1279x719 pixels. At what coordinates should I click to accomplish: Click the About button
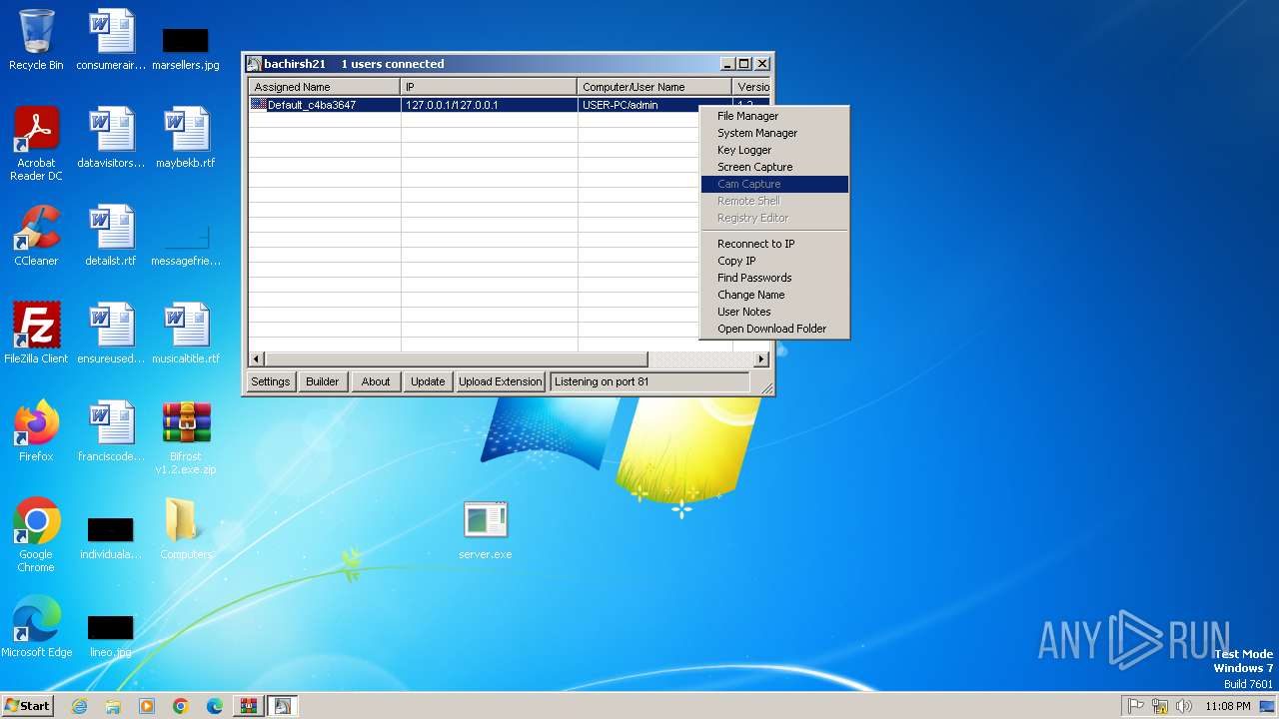[376, 381]
